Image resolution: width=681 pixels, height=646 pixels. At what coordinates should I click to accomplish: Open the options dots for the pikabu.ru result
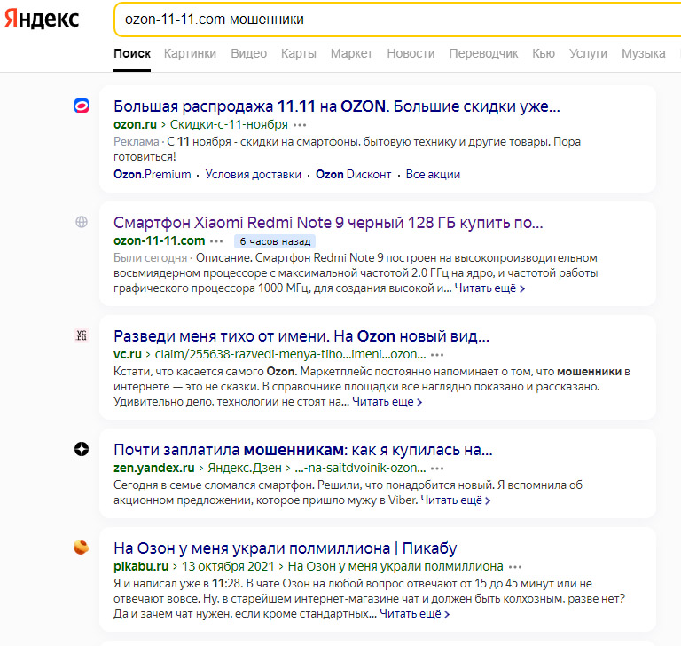point(514,567)
